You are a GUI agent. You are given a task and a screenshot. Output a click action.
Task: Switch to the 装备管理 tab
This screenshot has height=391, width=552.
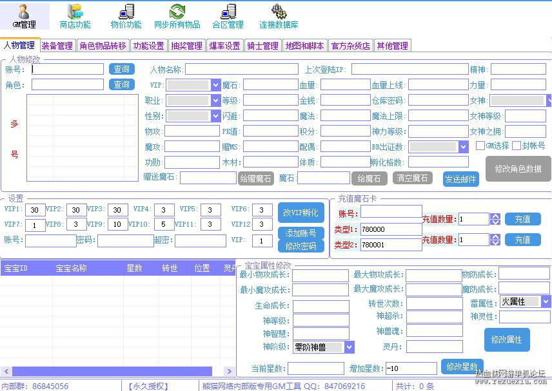[x=57, y=46]
